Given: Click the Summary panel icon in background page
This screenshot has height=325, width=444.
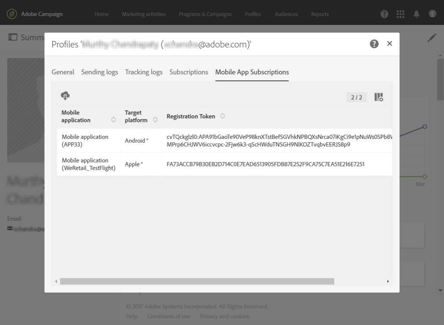Looking at the screenshot, I should [x=13, y=37].
